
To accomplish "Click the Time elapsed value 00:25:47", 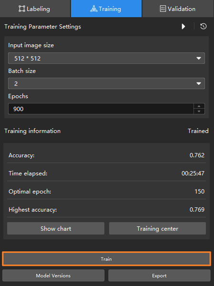I will (x=193, y=174).
